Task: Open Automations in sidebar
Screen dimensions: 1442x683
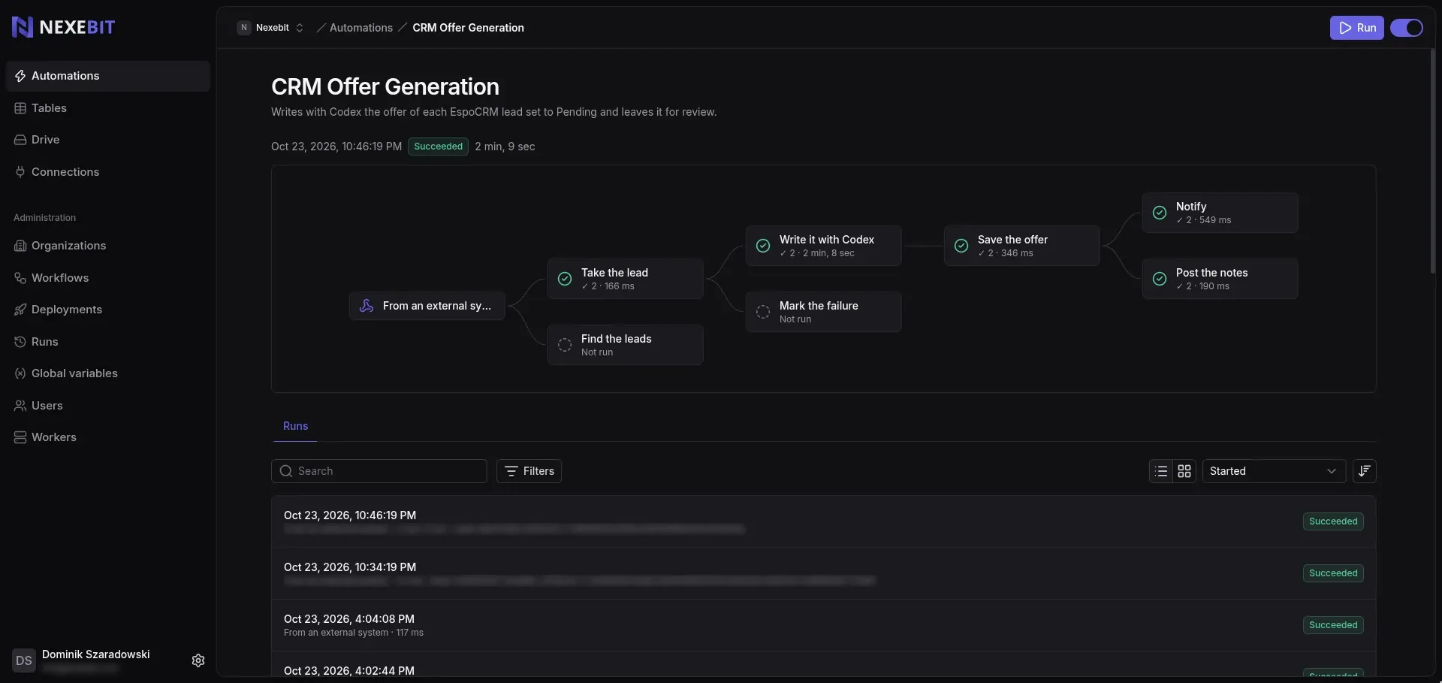Action: coord(107,76)
